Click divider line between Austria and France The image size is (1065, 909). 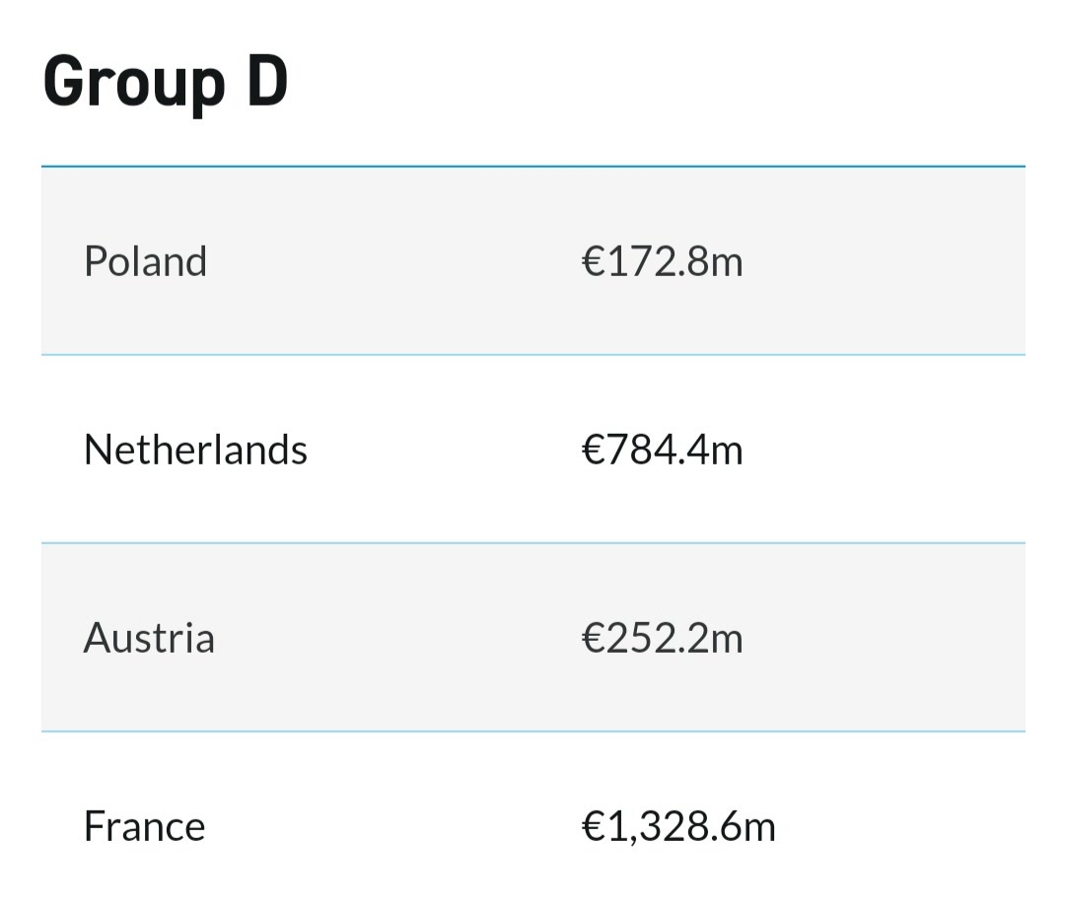(533, 732)
